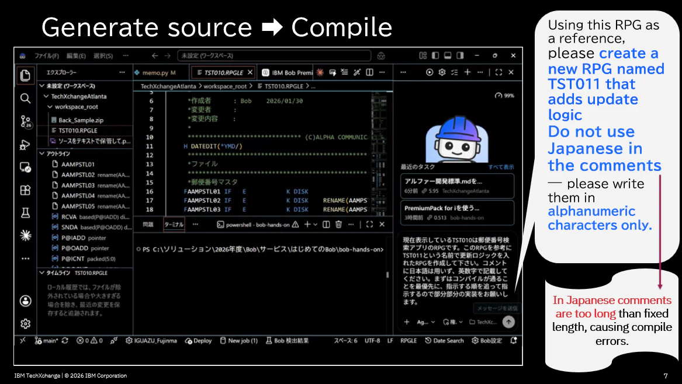Click the split editor icon in editor toolbar
Image resolution: width=682 pixels, height=384 pixels.
[369, 72]
